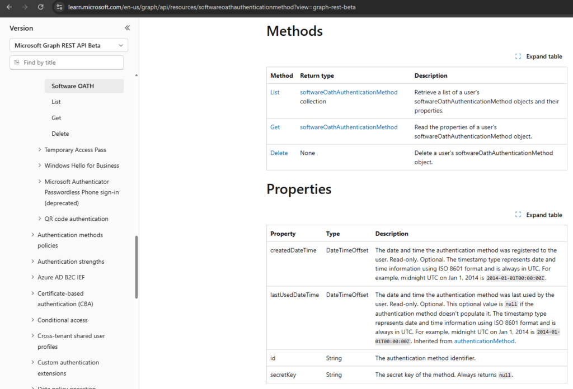This screenshot has height=389, width=573.
Task: Open the Delete method link
Action: click(279, 153)
